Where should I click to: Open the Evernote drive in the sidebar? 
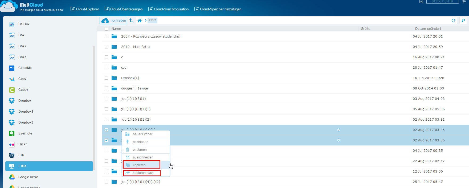(25, 133)
